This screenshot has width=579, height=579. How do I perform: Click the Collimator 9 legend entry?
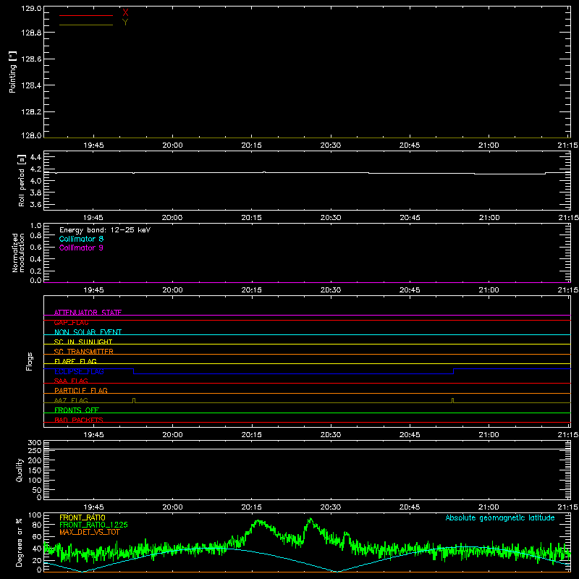coord(81,248)
